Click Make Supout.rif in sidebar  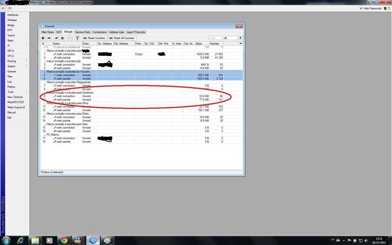[x=17, y=107]
